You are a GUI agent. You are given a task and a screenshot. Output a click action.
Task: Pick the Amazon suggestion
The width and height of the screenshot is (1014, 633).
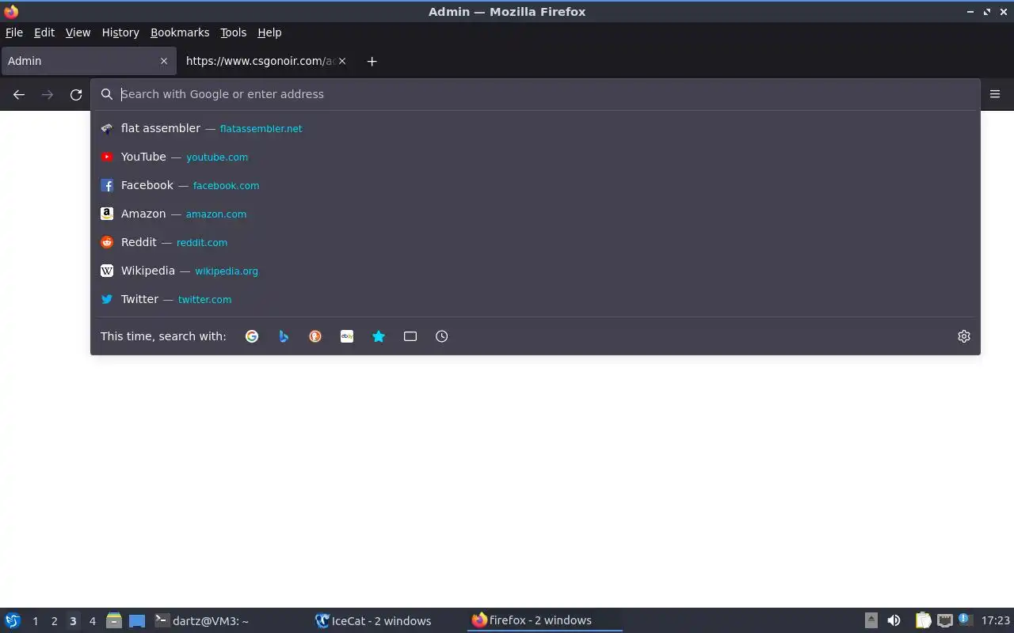point(536,214)
